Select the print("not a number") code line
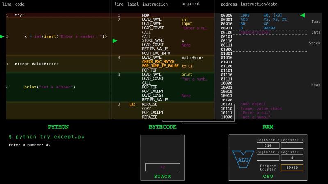 point(50,87)
